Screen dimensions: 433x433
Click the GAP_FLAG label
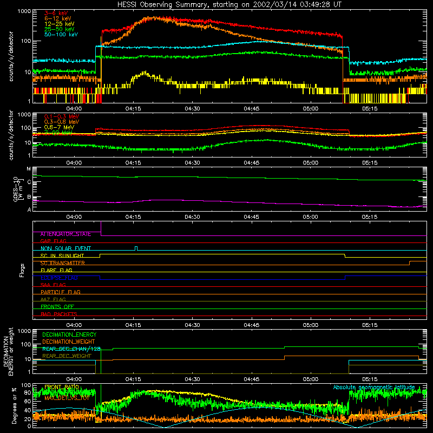coord(53,241)
